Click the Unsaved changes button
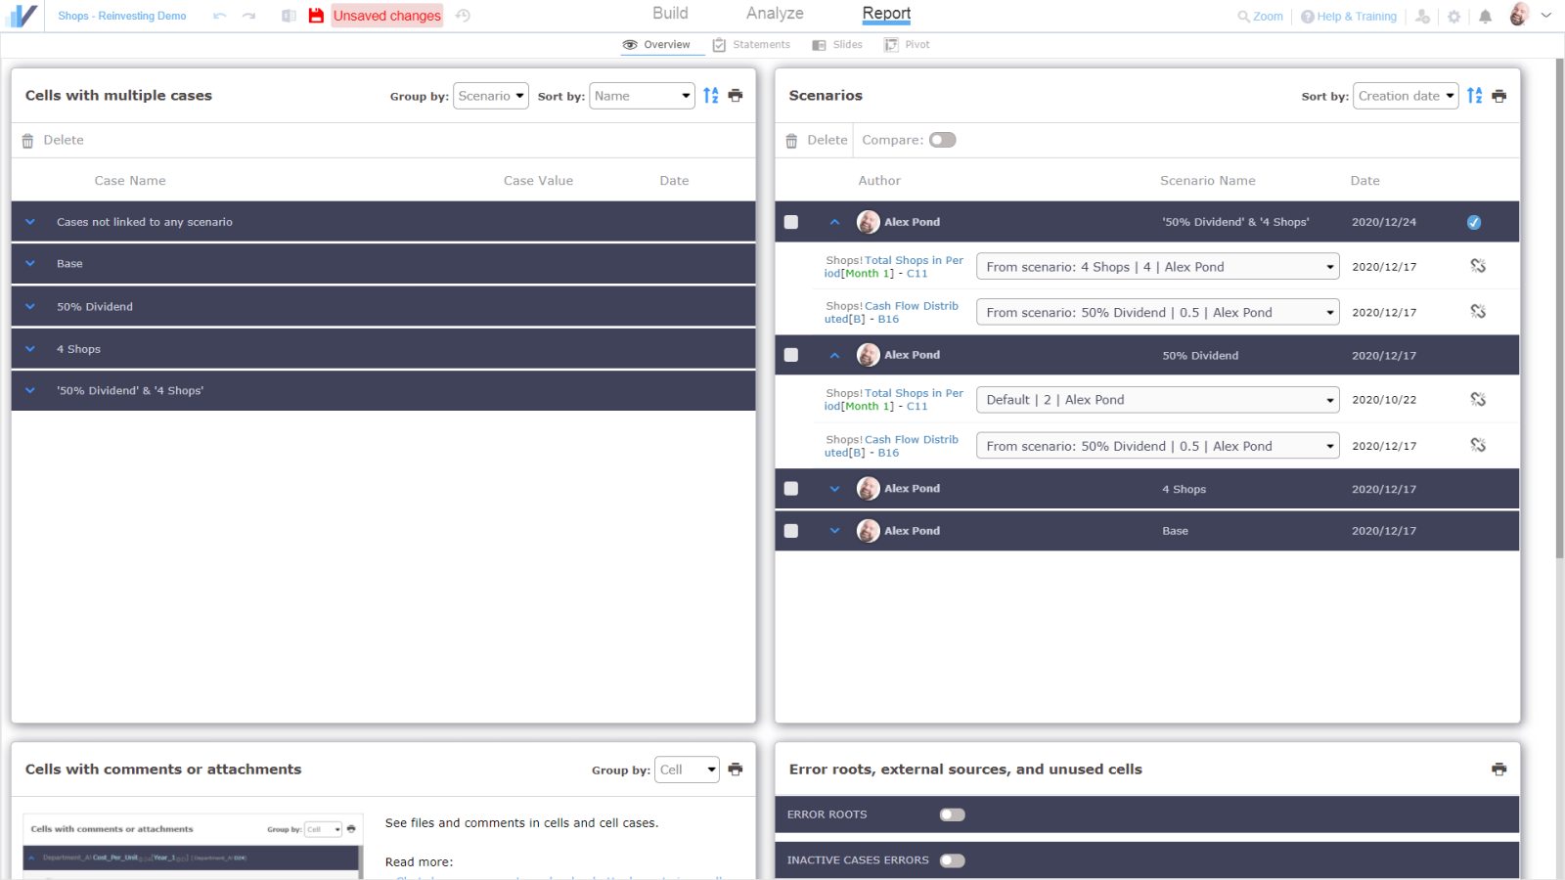The height and width of the screenshot is (880, 1565). 386,16
